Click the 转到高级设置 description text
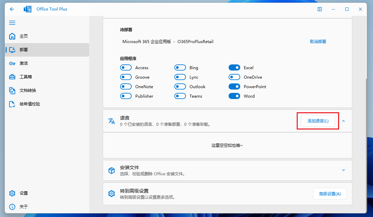The image size is (373, 217). pyautogui.click(x=149, y=197)
